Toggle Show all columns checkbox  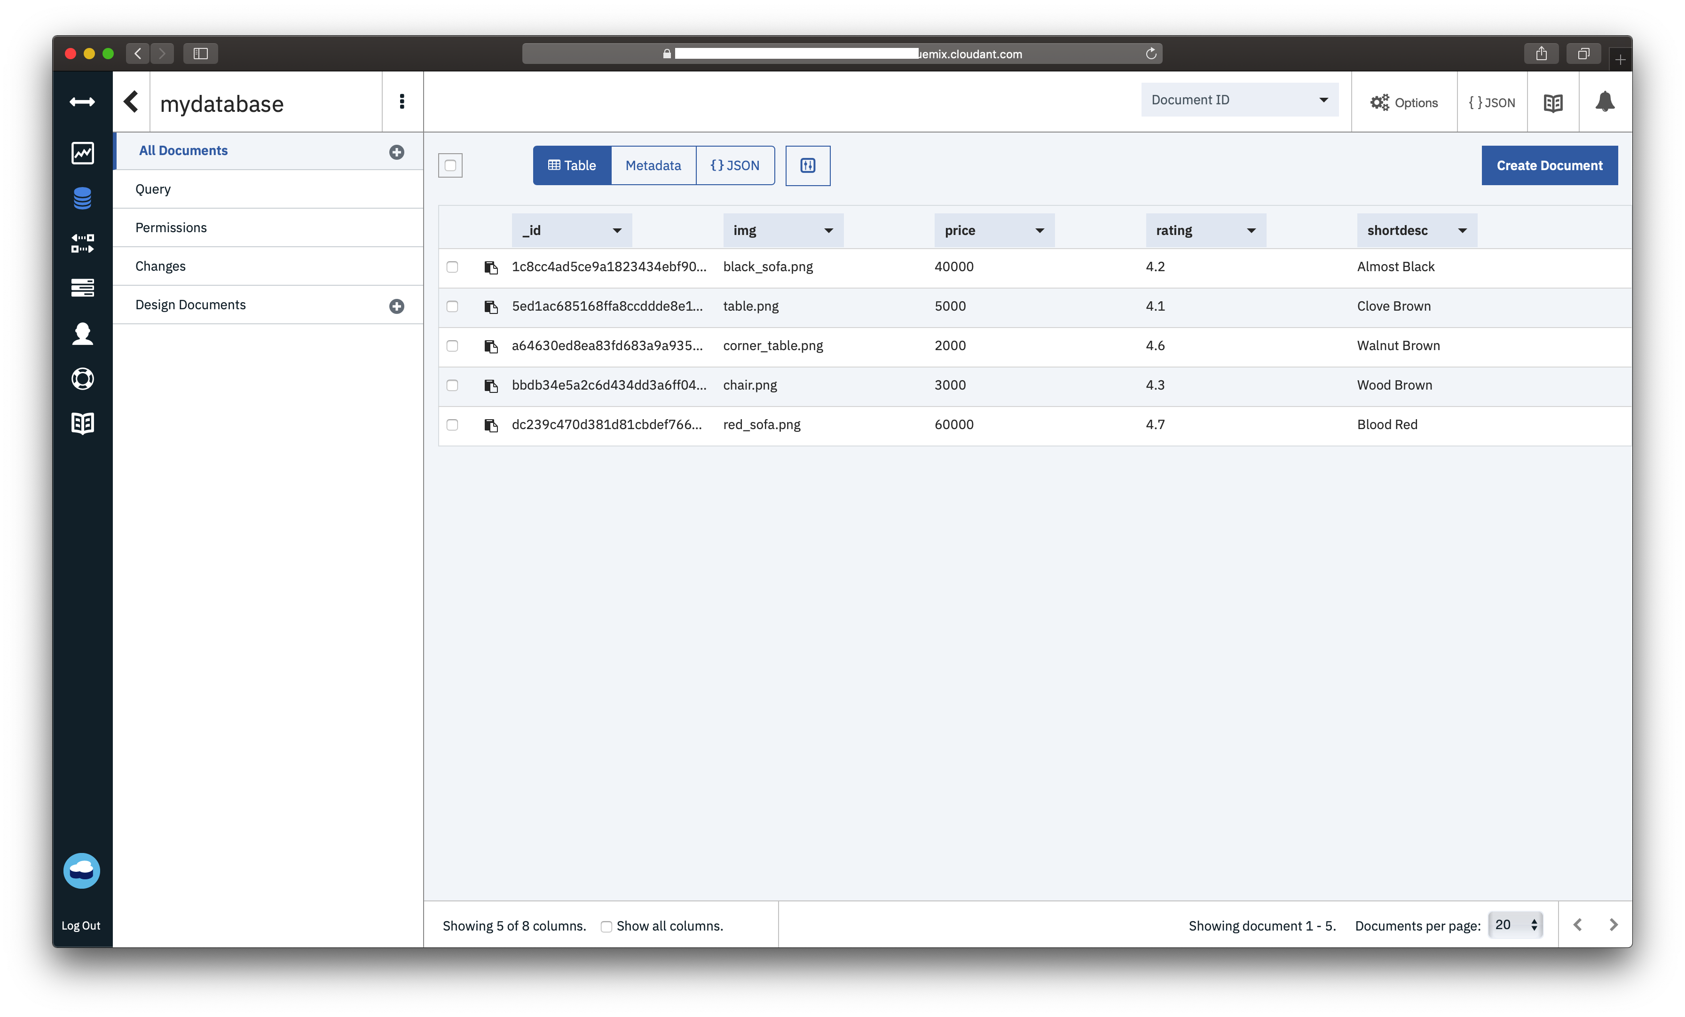606,925
